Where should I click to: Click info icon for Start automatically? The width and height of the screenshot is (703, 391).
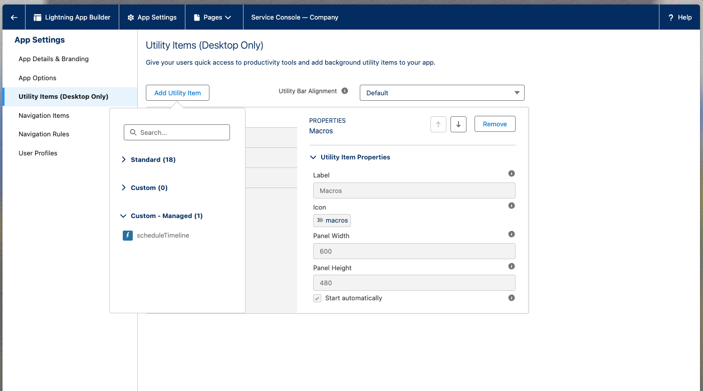[x=512, y=298]
